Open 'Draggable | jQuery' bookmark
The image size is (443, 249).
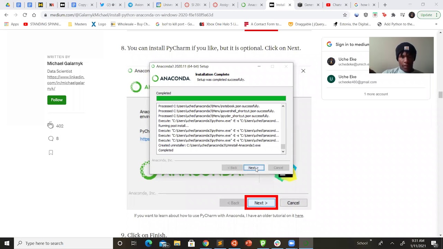(307, 24)
